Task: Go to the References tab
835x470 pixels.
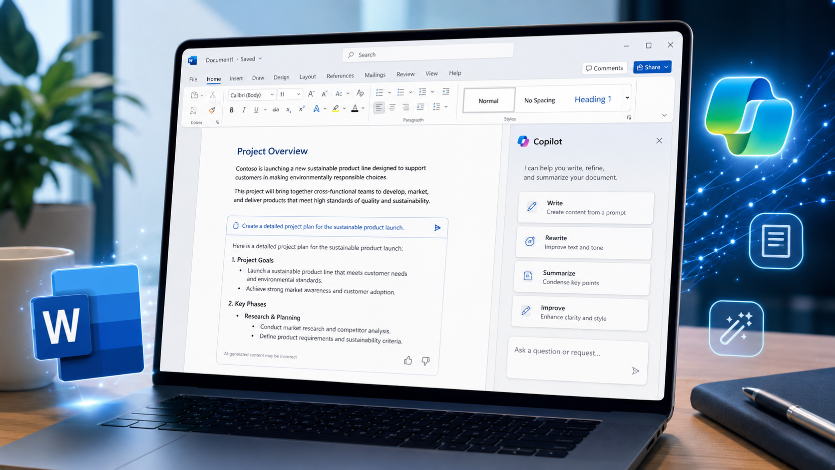Action: point(340,76)
